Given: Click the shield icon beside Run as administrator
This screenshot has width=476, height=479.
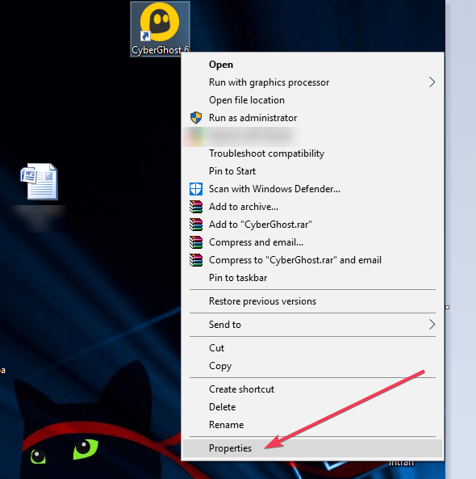Looking at the screenshot, I should (x=196, y=118).
